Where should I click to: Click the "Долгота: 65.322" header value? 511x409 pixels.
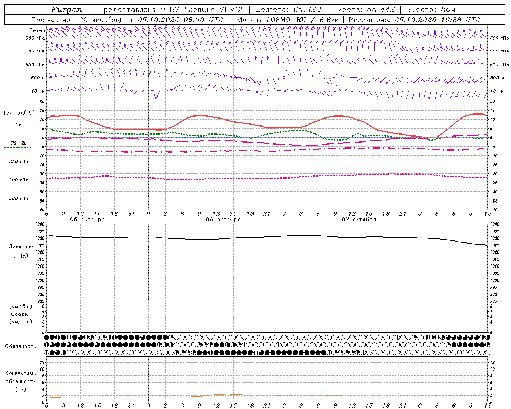288,10
